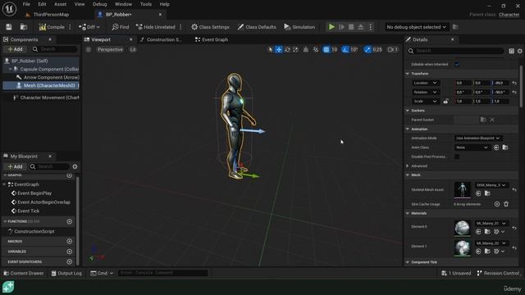Click the Stop playback button
525x295 pixels.
tap(351, 27)
